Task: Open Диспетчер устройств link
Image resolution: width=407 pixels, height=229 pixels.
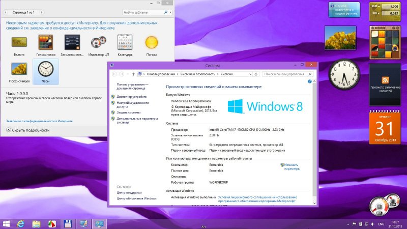Action: click(x=131, y=97)
